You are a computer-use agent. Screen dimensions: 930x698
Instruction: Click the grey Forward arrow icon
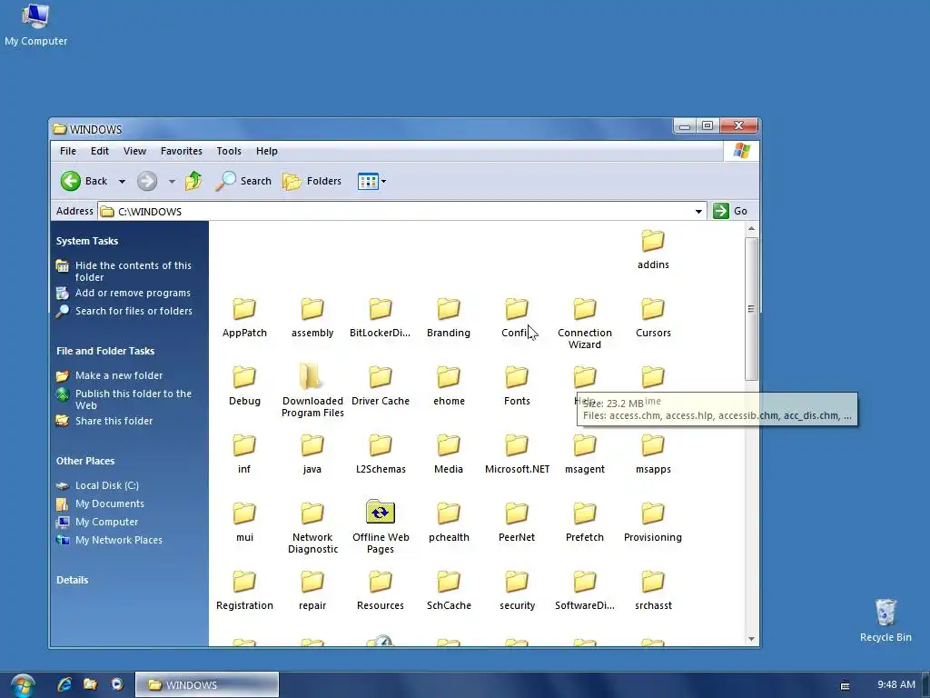pos(147,181)
